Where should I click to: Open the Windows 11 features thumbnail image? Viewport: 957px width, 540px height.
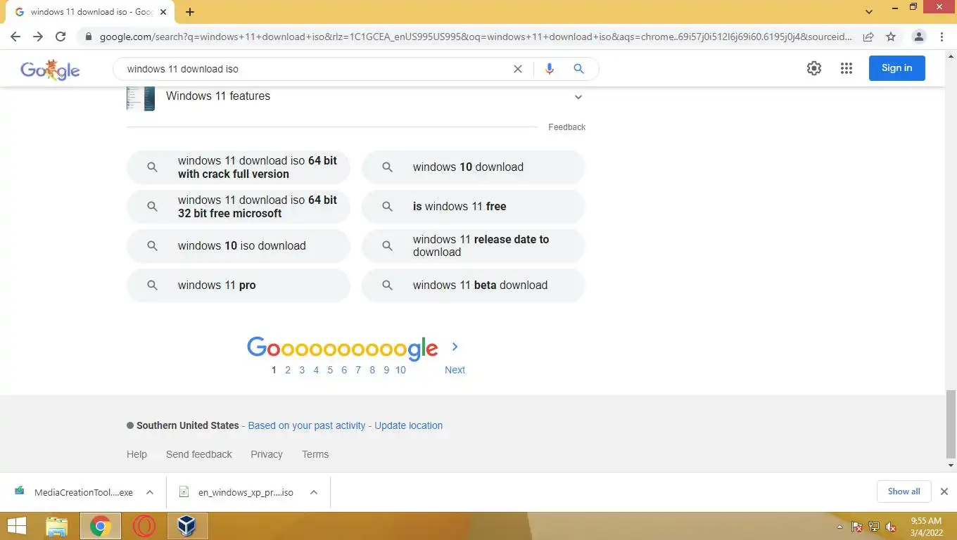pyautogui.click(x=141, y=98)
